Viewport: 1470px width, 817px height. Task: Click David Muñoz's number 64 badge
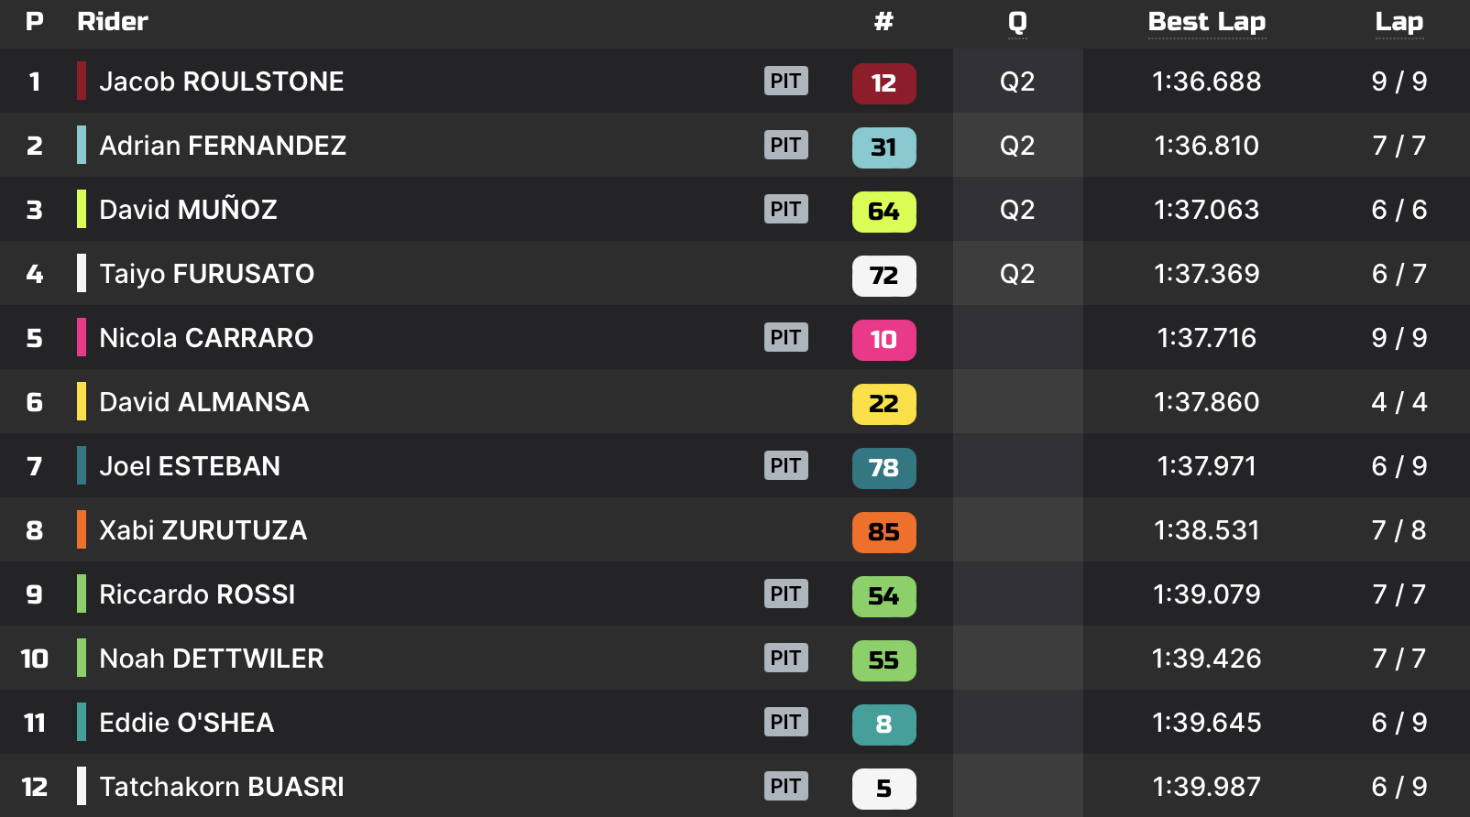[x=883, y=212]
